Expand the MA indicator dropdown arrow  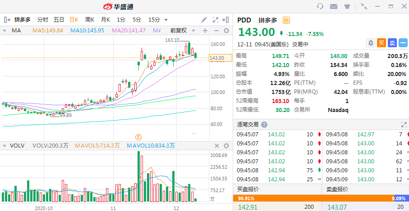(x=5, y=31)
